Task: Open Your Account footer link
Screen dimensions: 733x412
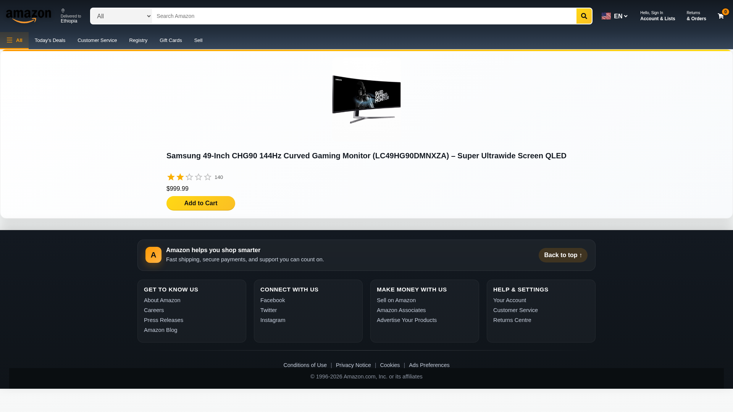Action: pos(510,300)
